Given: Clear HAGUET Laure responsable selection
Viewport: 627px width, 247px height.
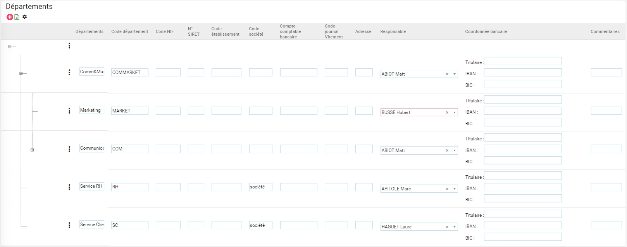Looking at the screenshot, I should pyautogui.click(x=447, y=227).
